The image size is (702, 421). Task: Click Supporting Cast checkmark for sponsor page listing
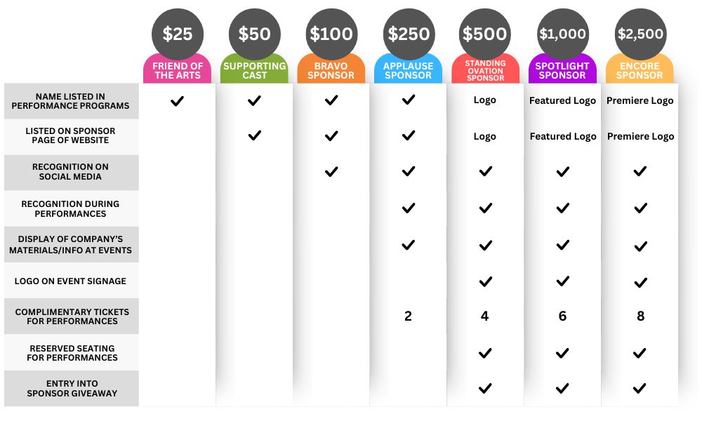(254, 135)
